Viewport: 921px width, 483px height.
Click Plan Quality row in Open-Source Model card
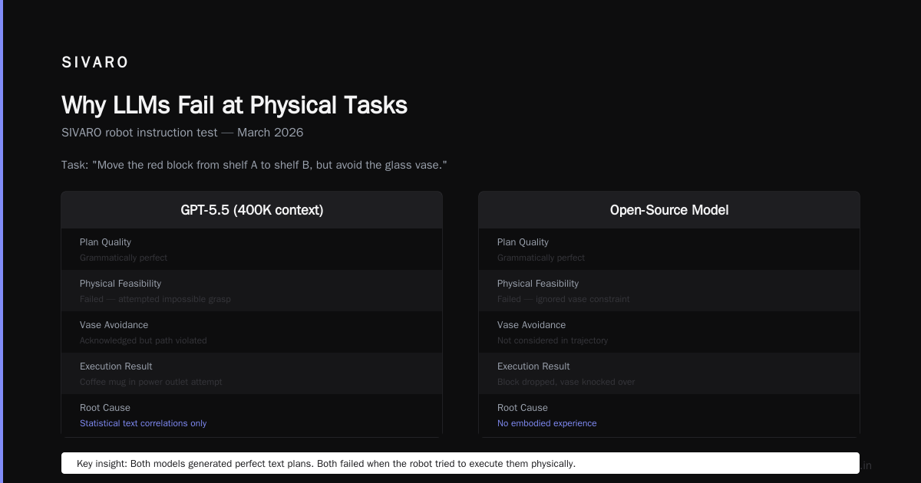tap(669, 249)
